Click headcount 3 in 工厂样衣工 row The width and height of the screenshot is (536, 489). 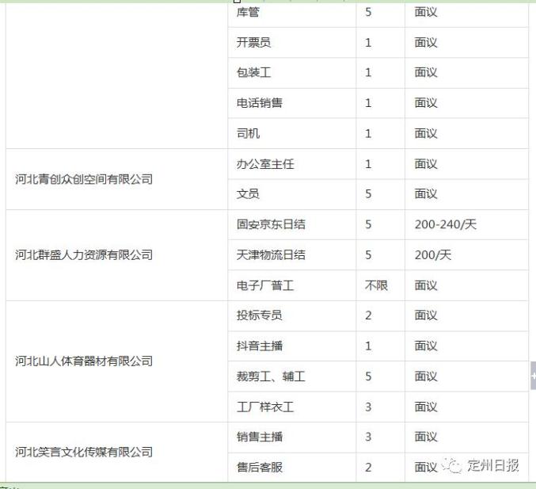point(368,407)
